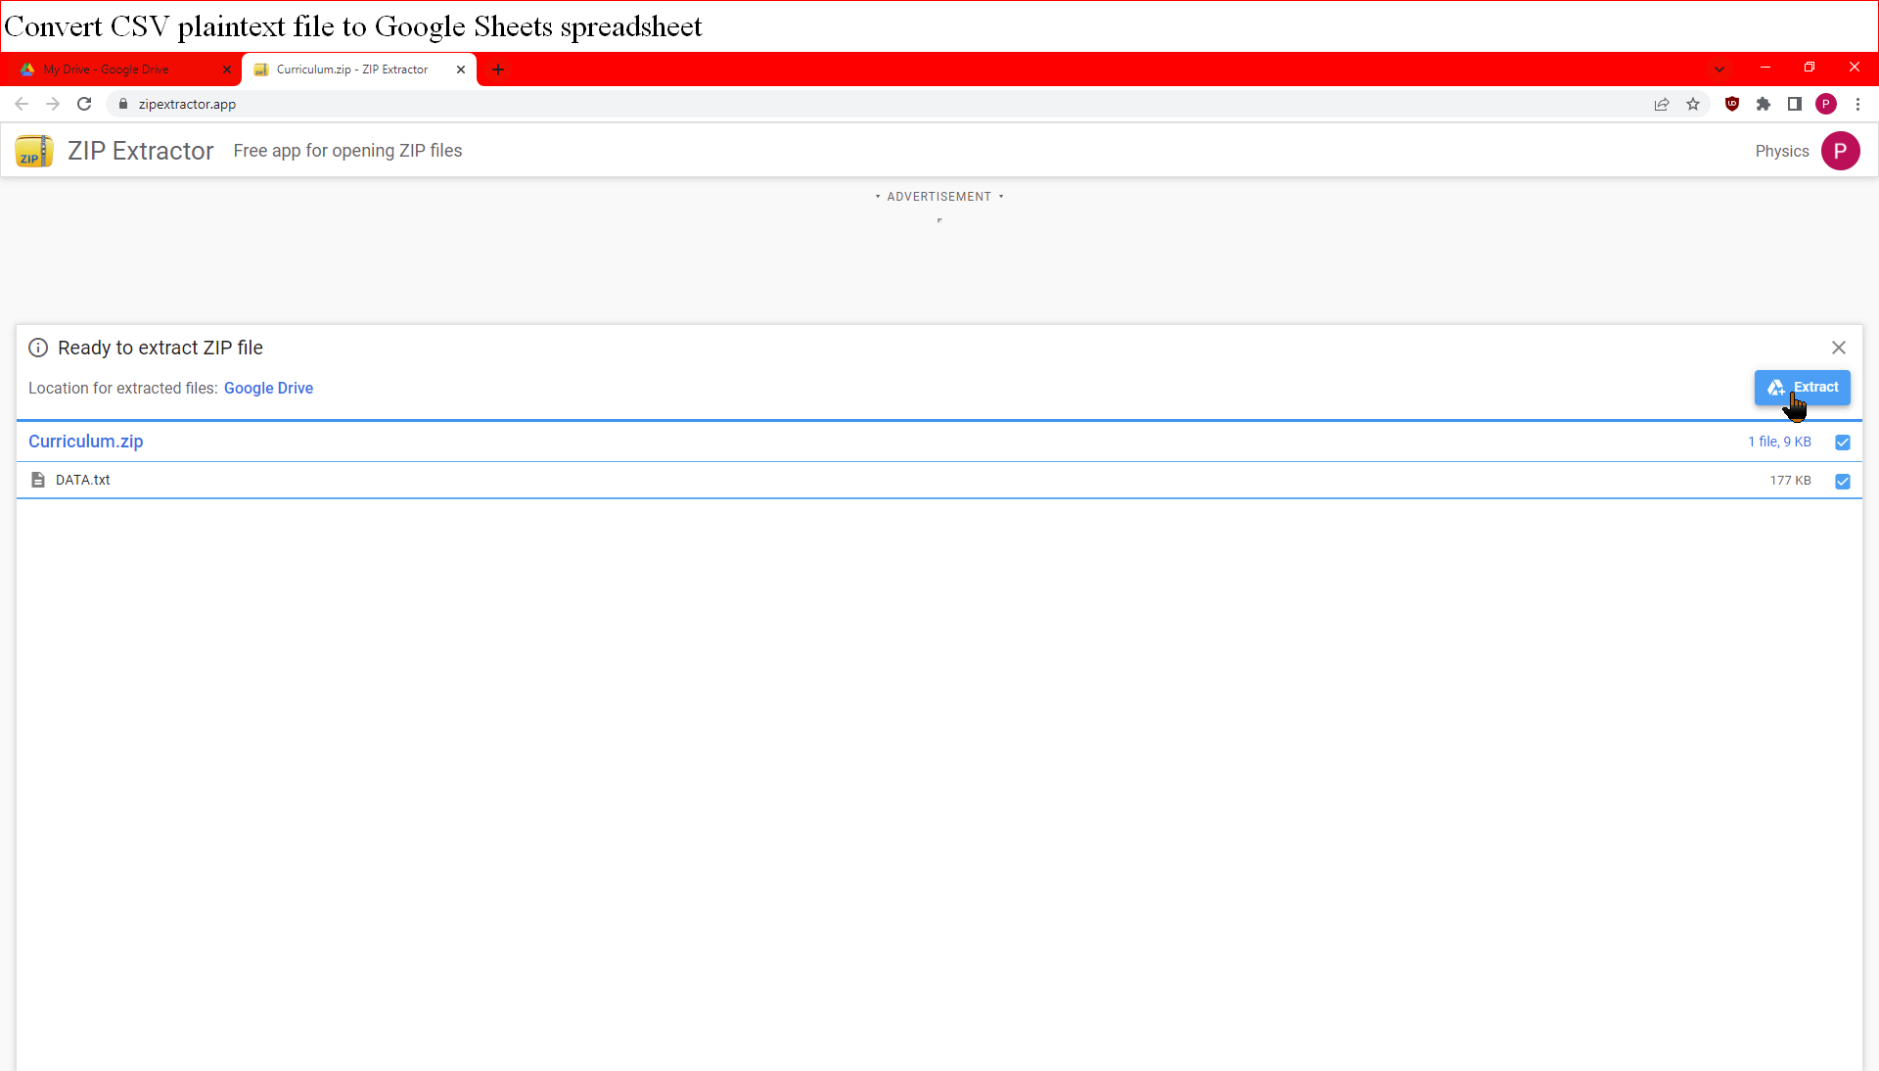Toggle the DATA.txt file checkbox
The width and height of the screenshot is (1879, 1071).
coord(1843,480)
